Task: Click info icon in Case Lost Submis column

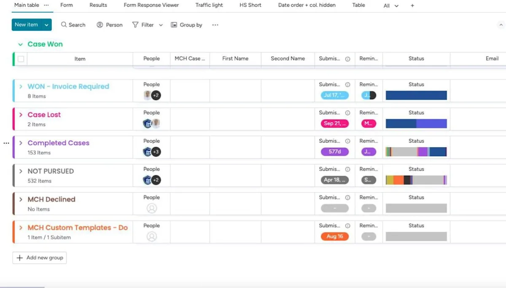Action: (347, 113)
